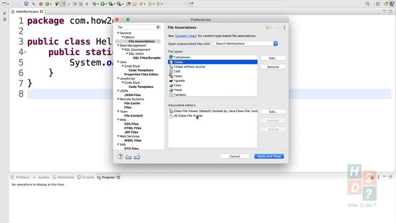Viewport: 396px width, 223px height.
Task: Click the New file wizard toolbar icon
Action: coord(4,4)
